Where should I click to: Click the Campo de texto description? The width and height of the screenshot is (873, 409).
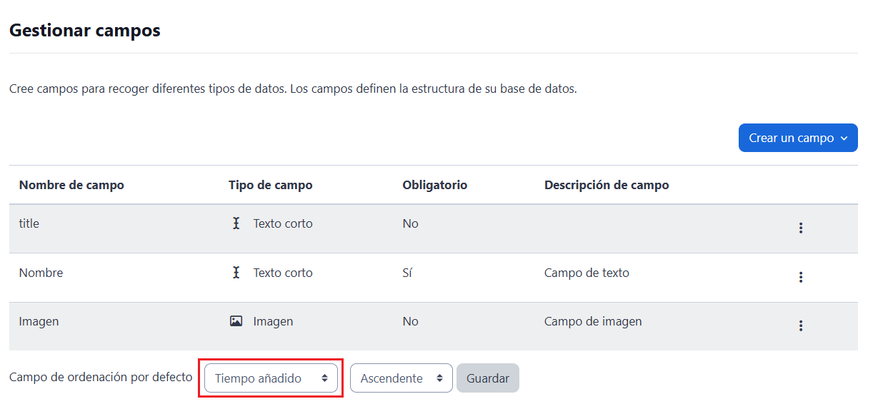click(586, 273)
